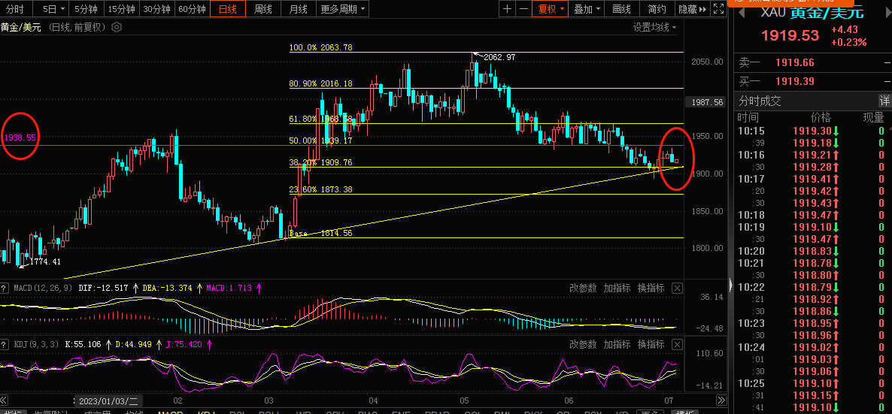The width and height of the screenshot is (892, 414).
Task: Toggle MACD settings circle icon
Action: pyautogui.click(x=5, y=288)
